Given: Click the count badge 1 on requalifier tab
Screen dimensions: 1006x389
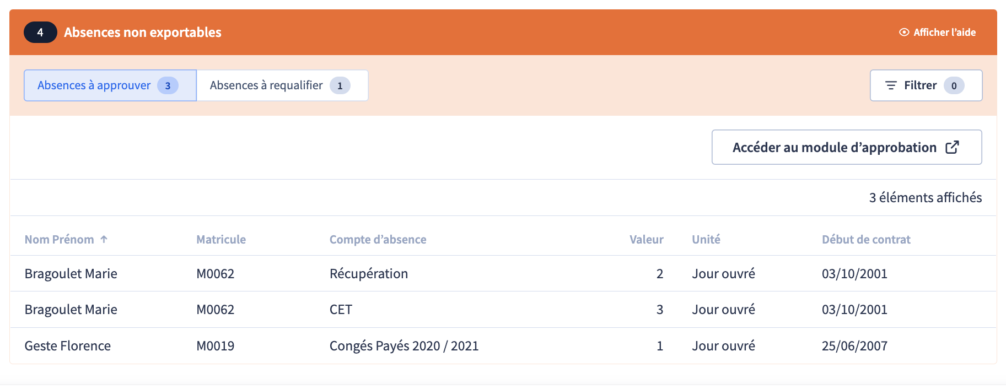Looking at the screenshot, I should (x=340, y=85).
